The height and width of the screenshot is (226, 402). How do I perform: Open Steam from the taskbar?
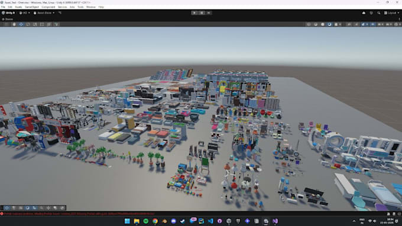point(183,221)
